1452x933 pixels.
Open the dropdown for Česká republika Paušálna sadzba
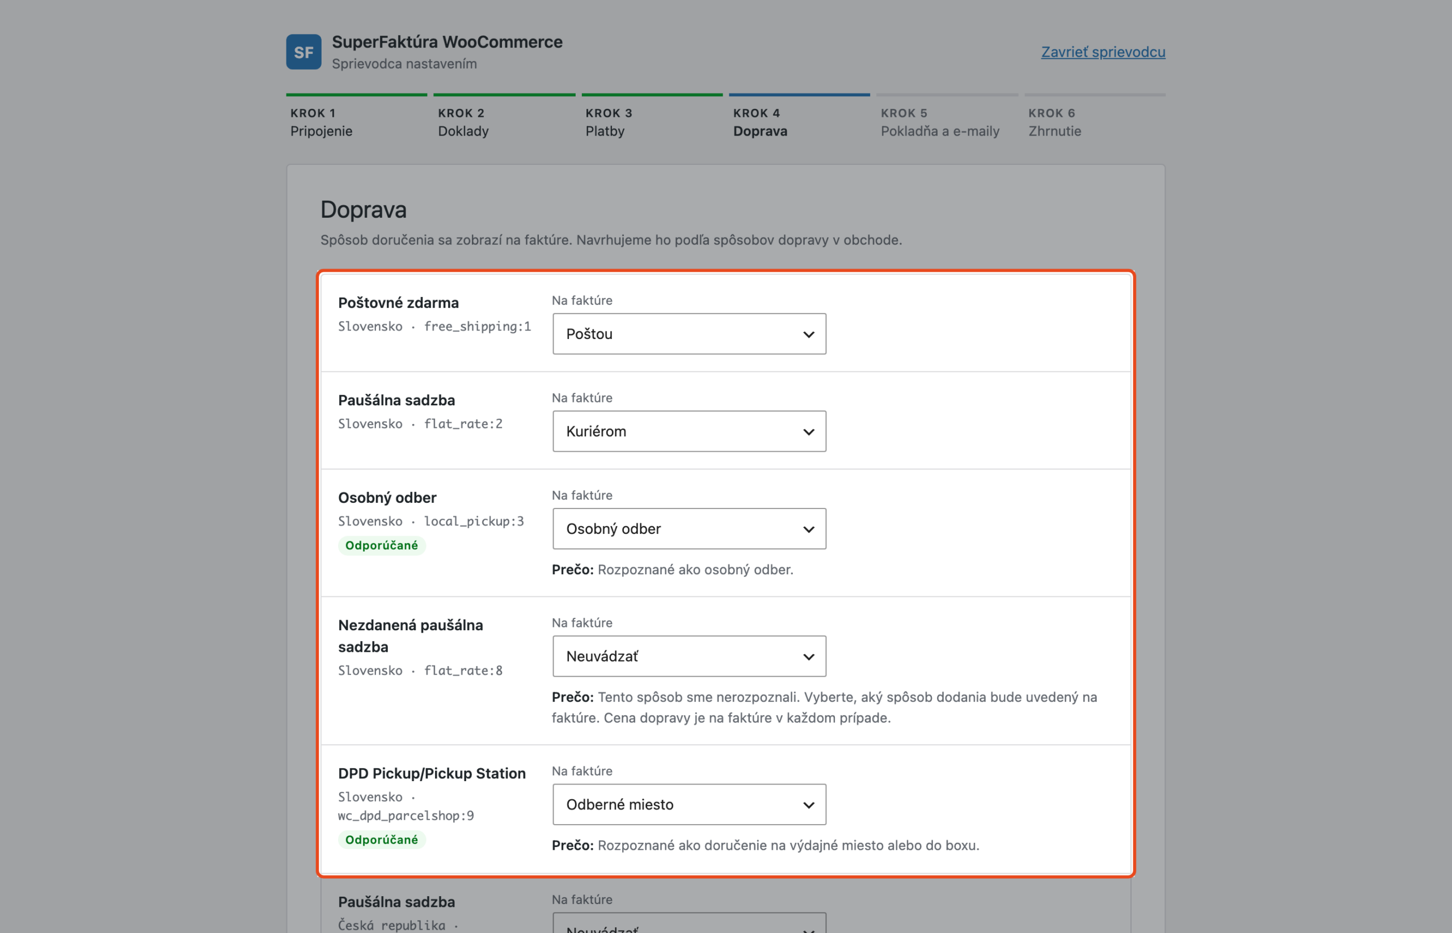[689, 923]
